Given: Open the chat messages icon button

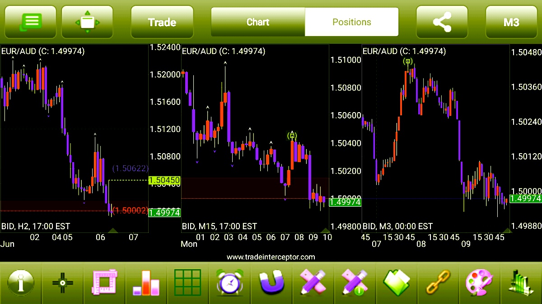Looking at the screenshot, I should point(30,22).
